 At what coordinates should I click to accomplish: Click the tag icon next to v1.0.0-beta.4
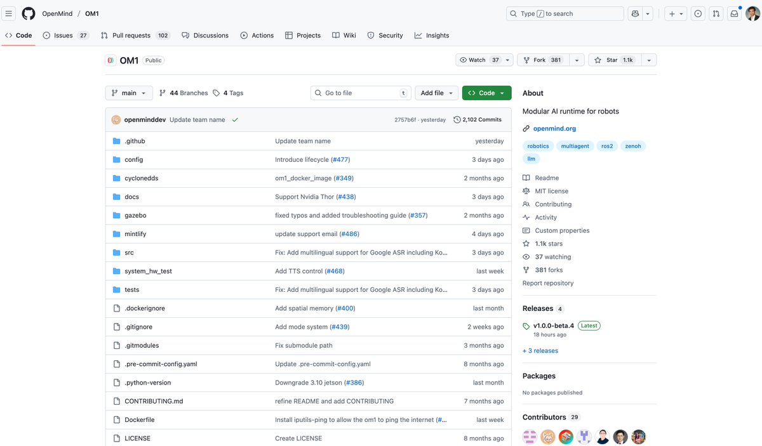[x=526, y=326]
